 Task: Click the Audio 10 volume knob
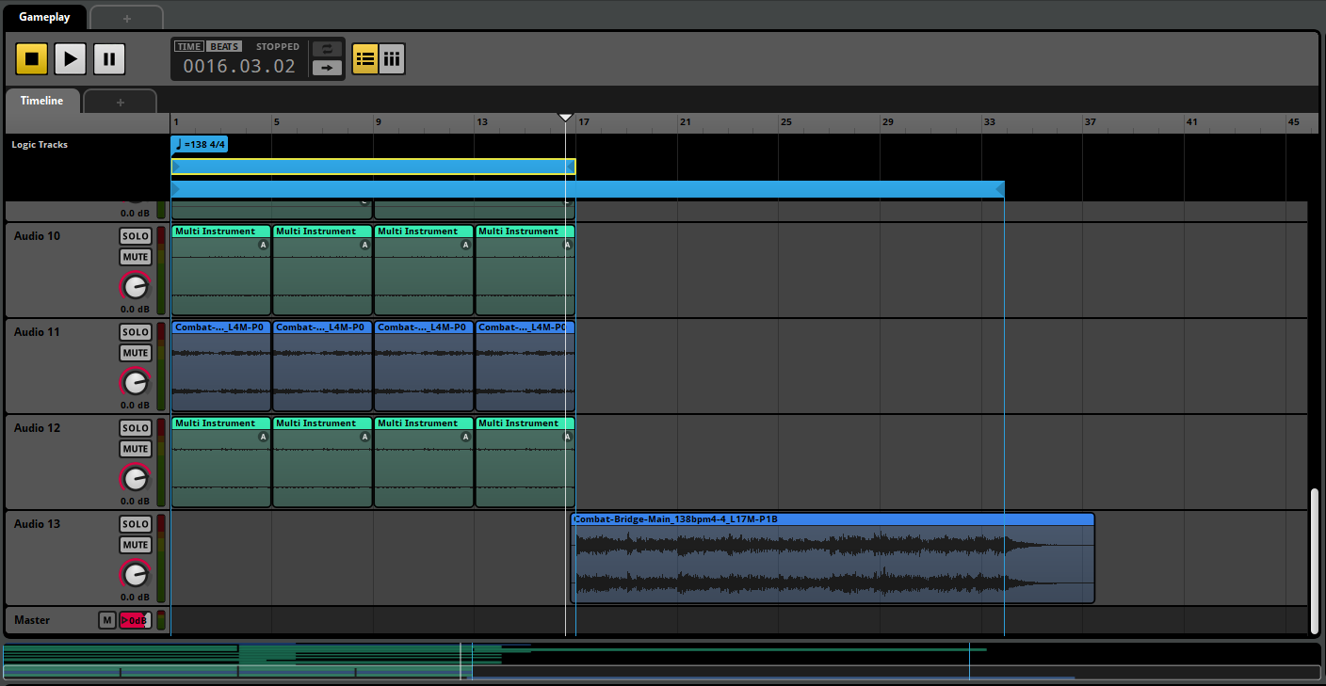[x=136, y=286]
